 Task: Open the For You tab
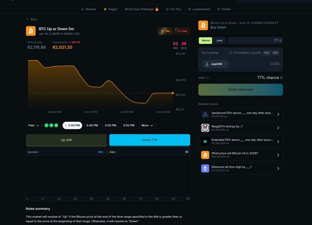tap(173, 9)
